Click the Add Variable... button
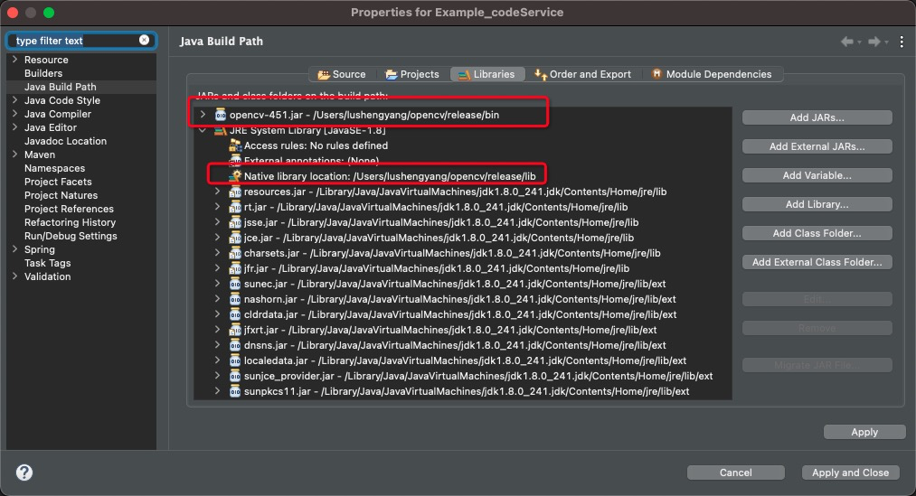 coord(817,175)
